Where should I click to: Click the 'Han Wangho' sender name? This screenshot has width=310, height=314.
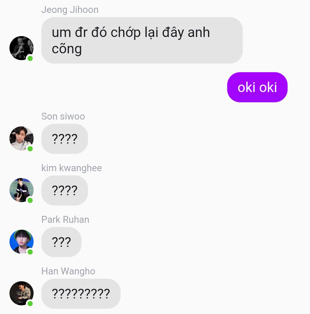point(68,271)
